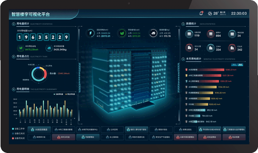Click the lightning icon for 实际用电
Image resolution: width=258 pixels, height=153 pixels.
click(91, 33)
